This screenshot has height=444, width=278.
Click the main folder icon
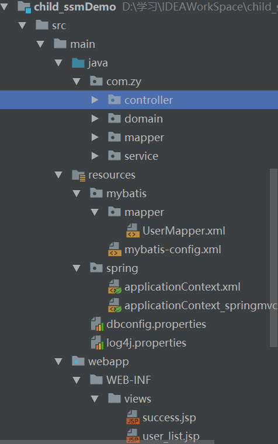[60, 44]
